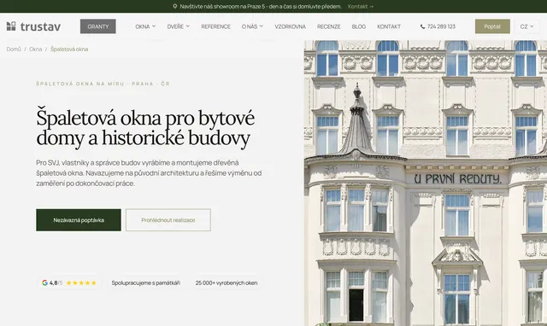Open RECENZE menu item
Image resolution: width=547 pixels, height=326 pixels.
pyautogui.click(x=328, y=26)
